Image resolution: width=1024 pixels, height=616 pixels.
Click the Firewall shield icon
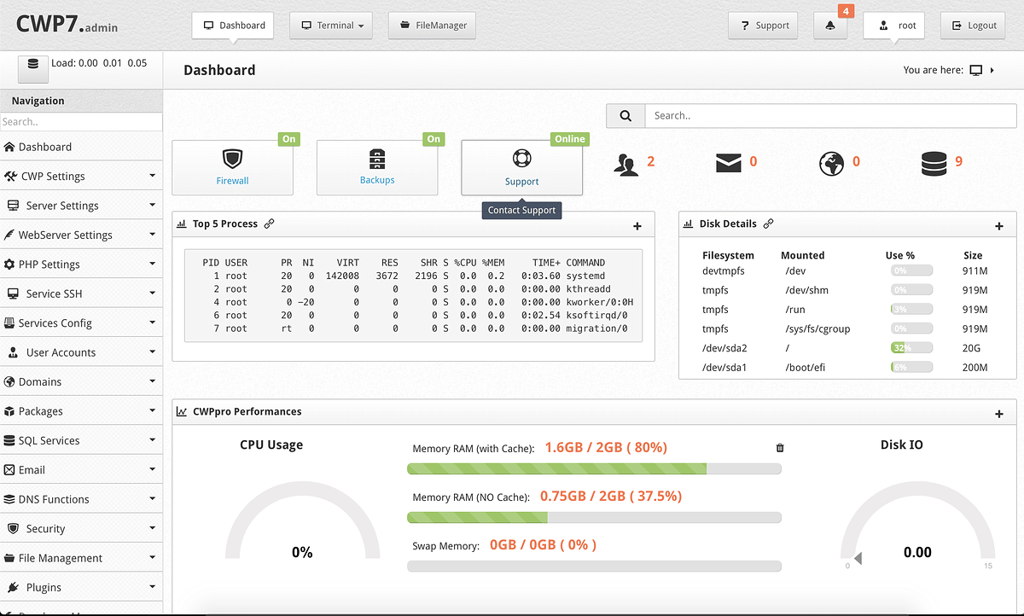pyautogui.click(x=232, y=159)
